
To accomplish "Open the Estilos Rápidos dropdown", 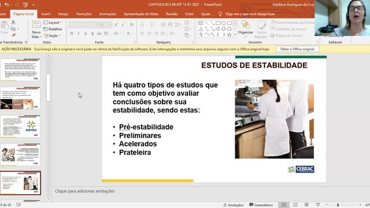I will point(261,29).
